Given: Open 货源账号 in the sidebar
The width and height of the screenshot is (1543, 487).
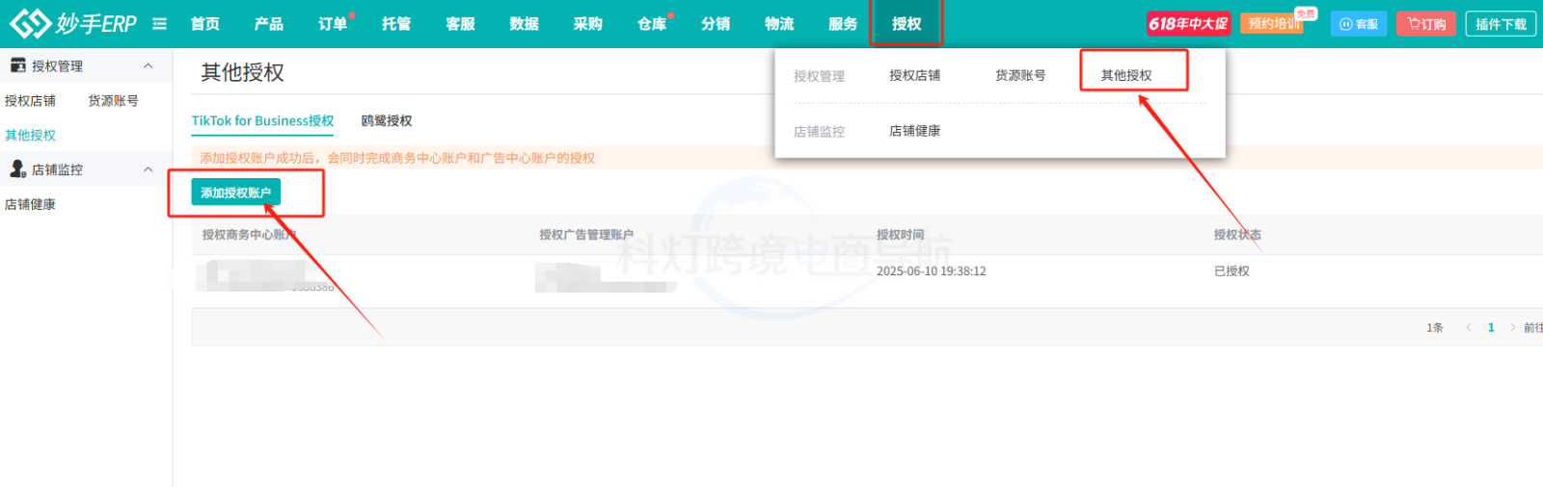Looking at the screenshot, I should tap(113, 101).
